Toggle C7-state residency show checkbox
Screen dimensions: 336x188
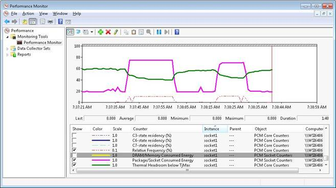pos(74,145)
